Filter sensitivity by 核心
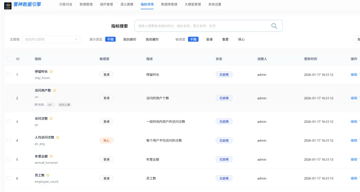Screen dimensions: 360x192 click(242, 39)
